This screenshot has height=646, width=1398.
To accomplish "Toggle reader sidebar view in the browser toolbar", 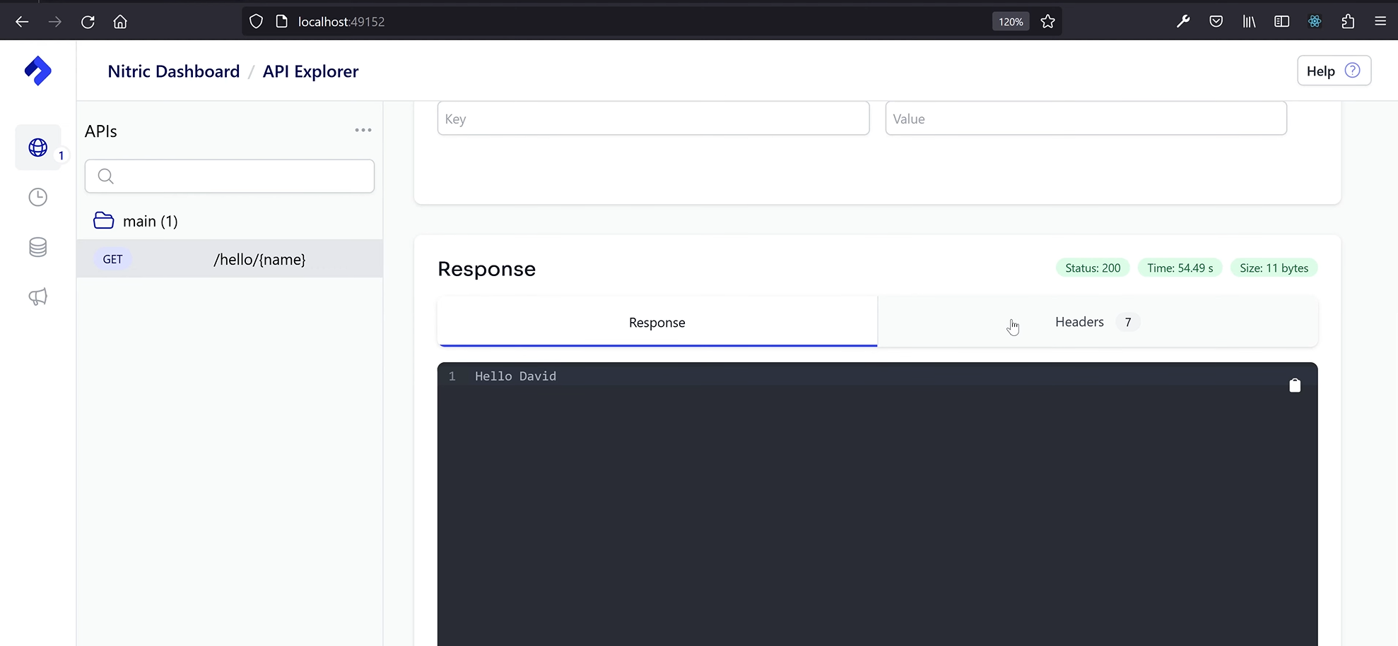I will 1281,21.
